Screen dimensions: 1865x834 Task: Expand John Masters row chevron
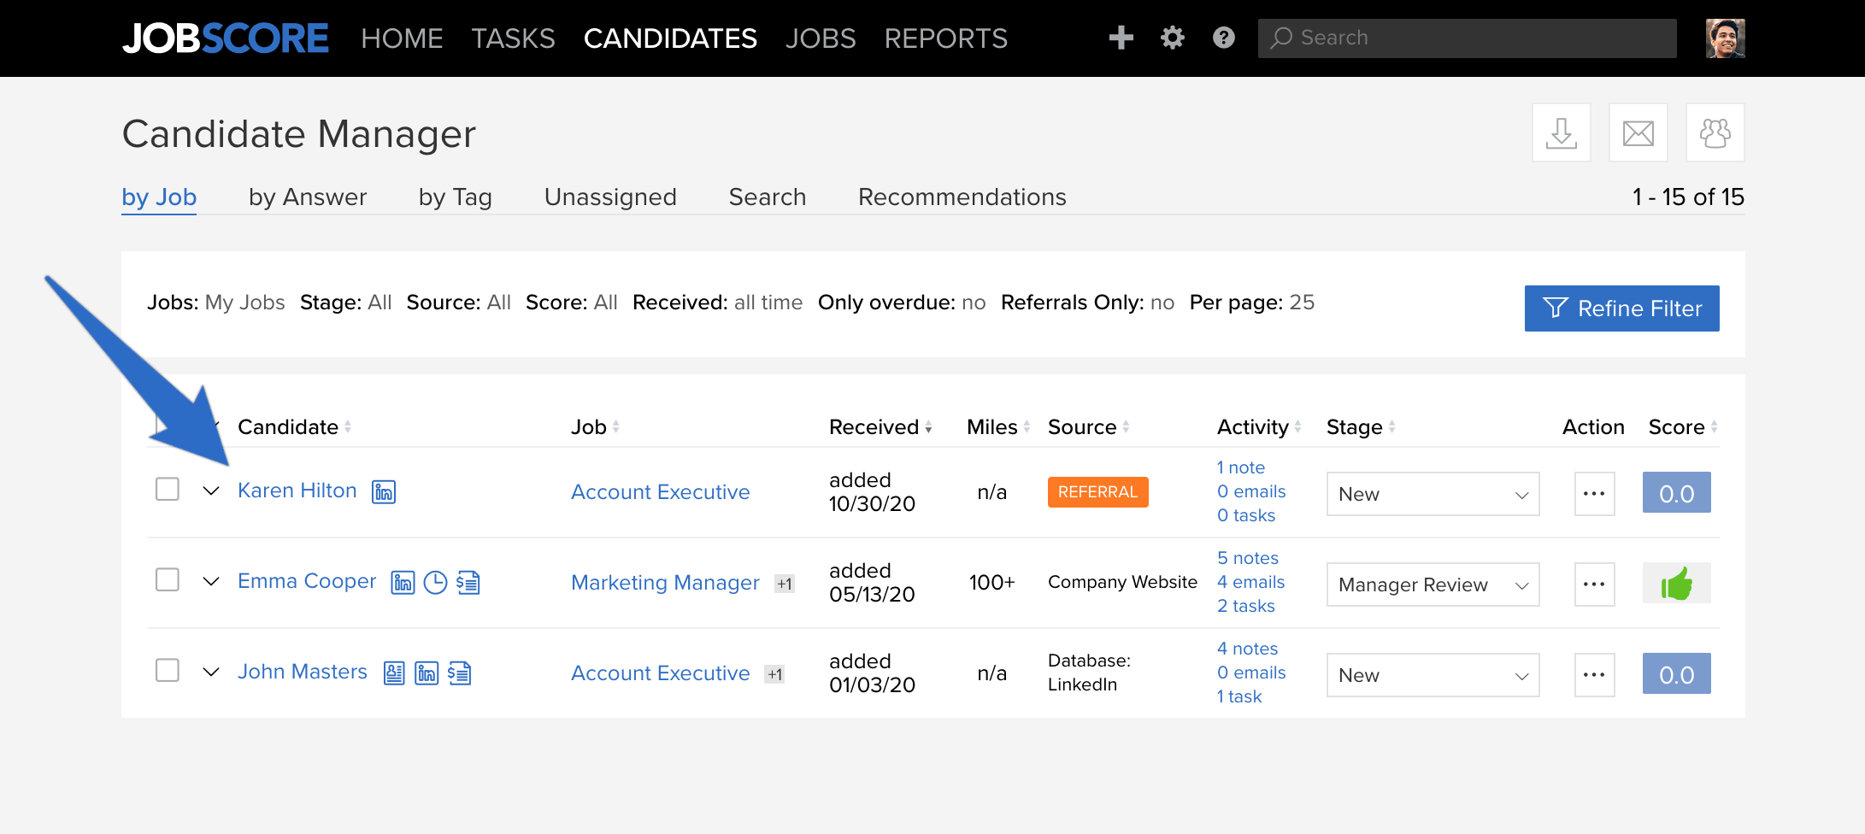click(211, 672)
